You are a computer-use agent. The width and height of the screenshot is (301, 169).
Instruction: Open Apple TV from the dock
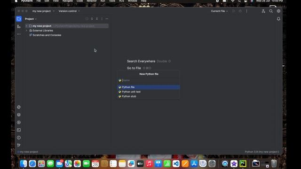tap(140, 164)
